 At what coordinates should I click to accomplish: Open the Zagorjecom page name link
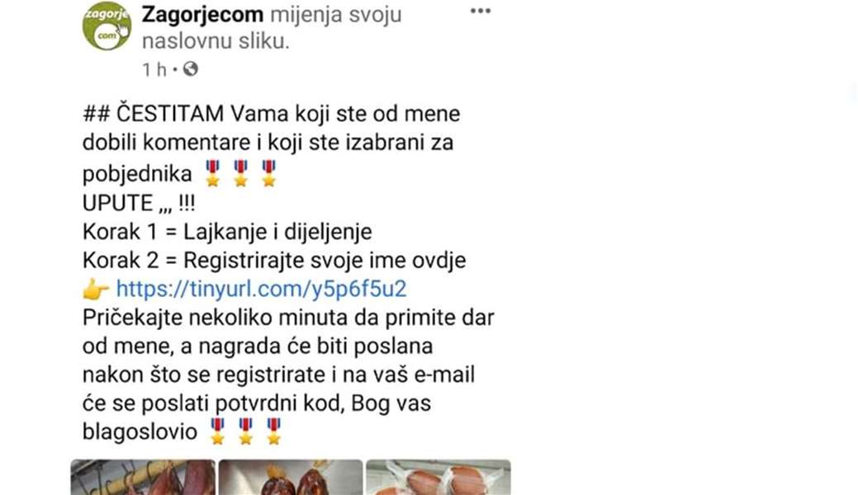point(202,15)
